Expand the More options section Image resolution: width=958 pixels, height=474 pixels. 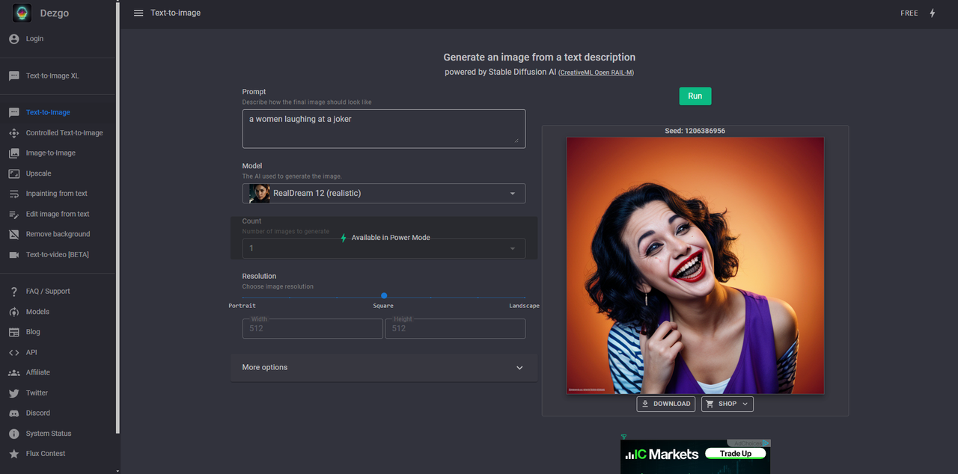point(383,368)
